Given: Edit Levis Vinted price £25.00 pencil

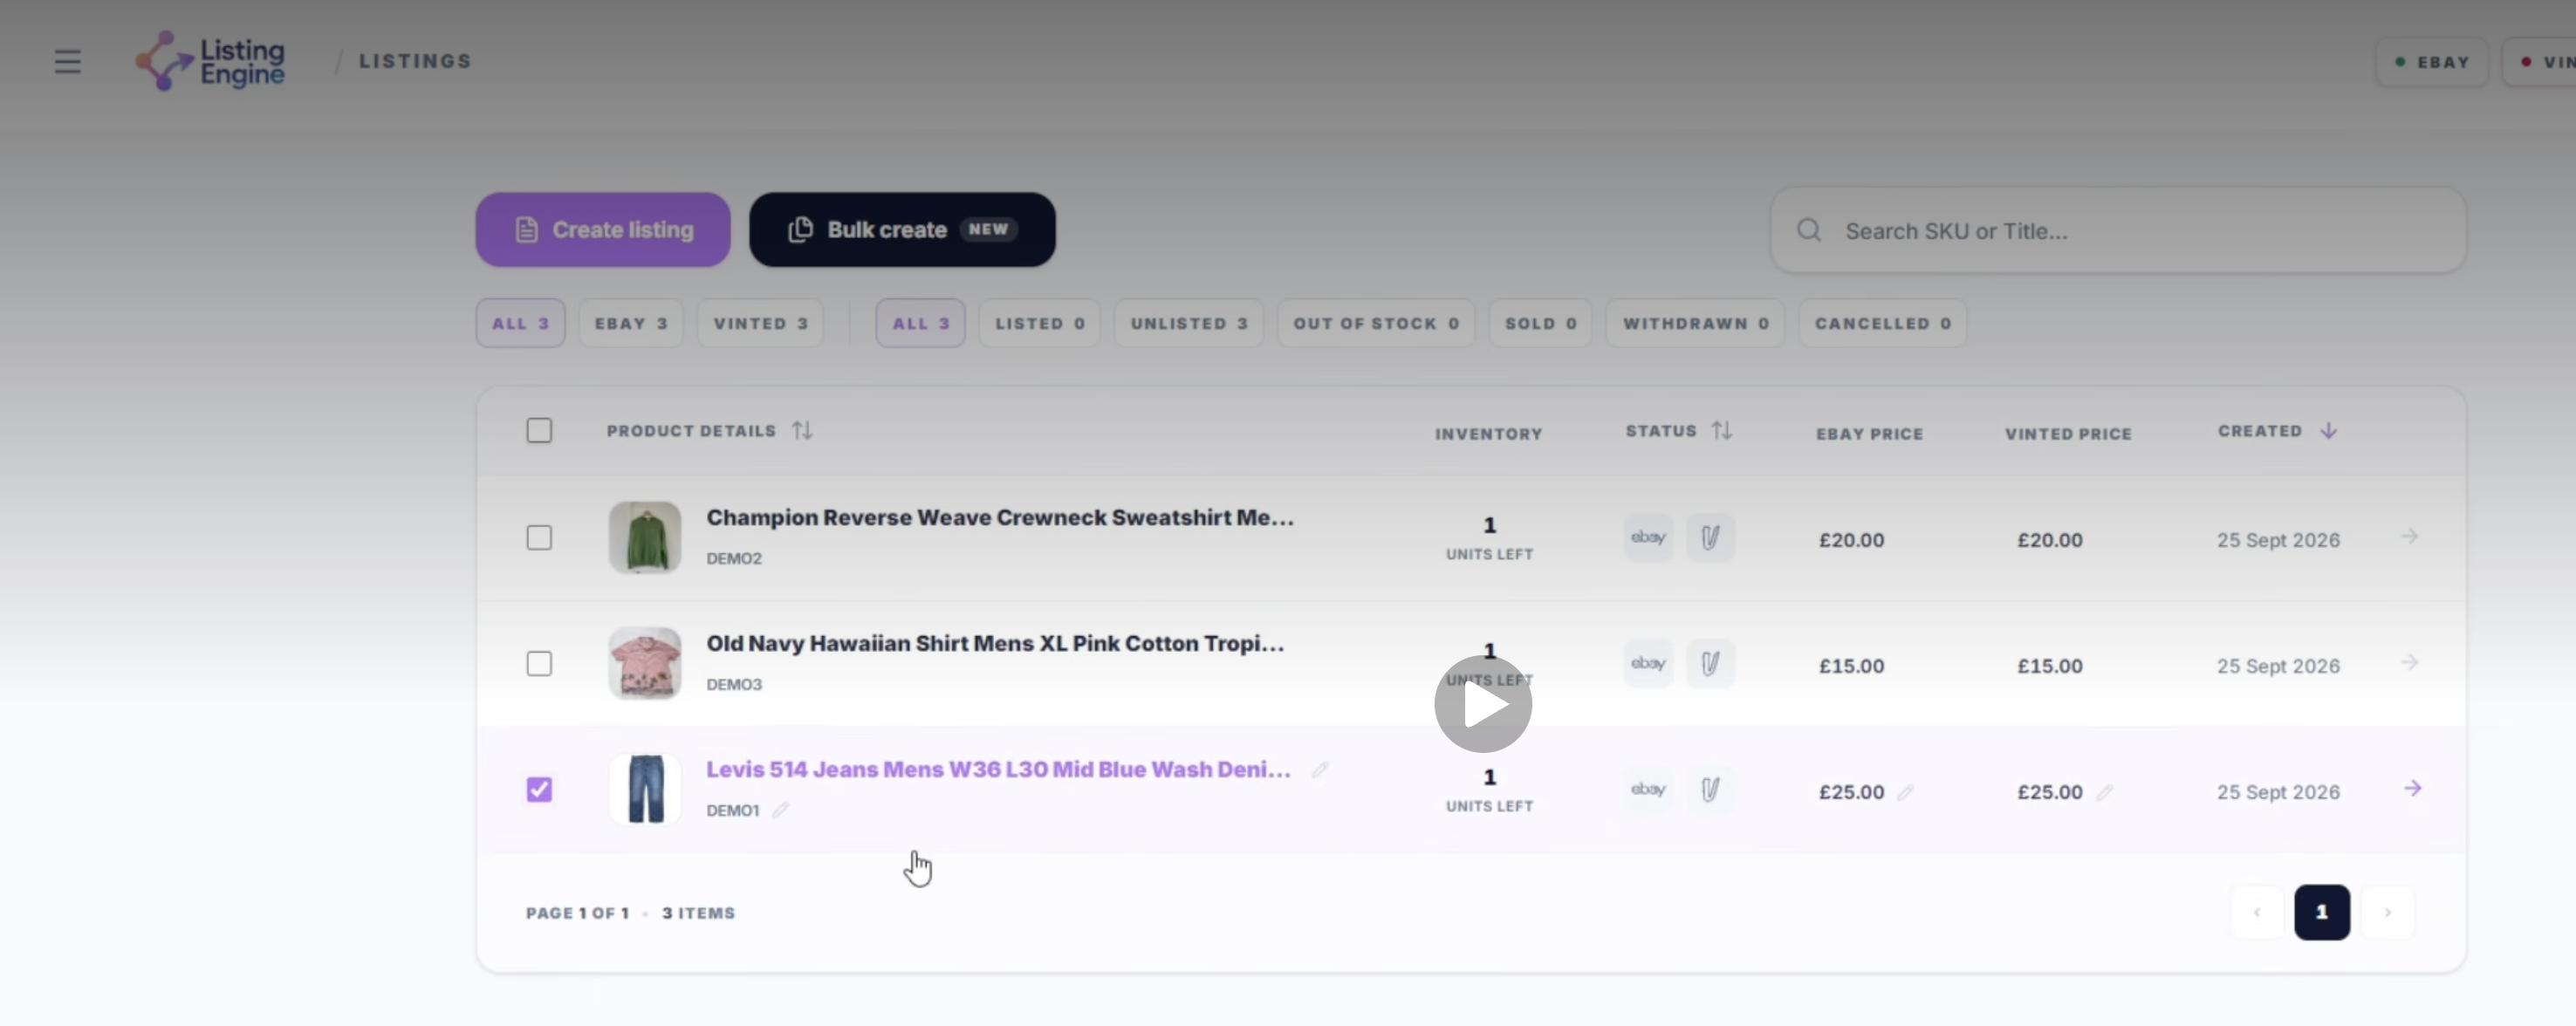Looking at the screenshot, I should [2104, 793].
